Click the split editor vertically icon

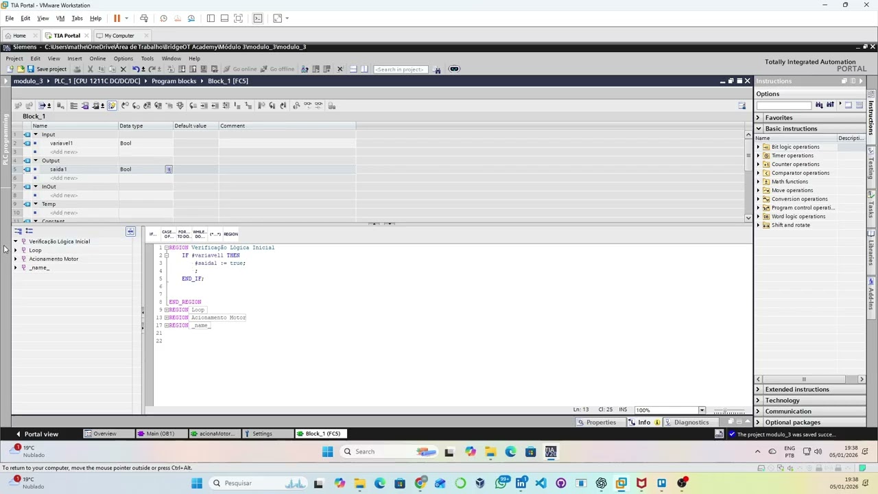[x=364, y=69]
